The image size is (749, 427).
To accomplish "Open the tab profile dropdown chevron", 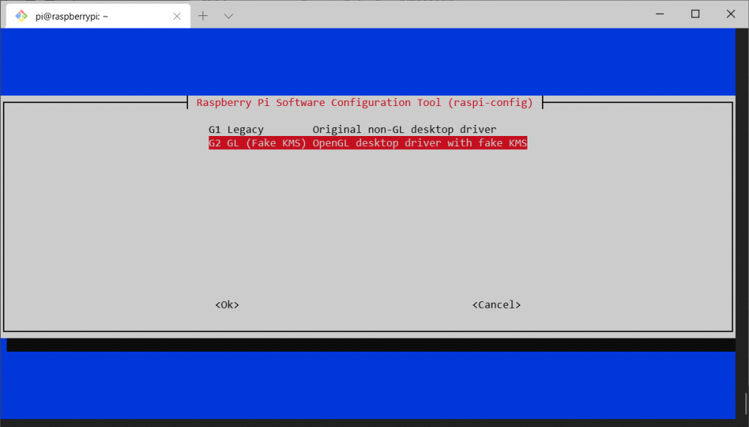I will pyautogui.click(x=228, y=16).
